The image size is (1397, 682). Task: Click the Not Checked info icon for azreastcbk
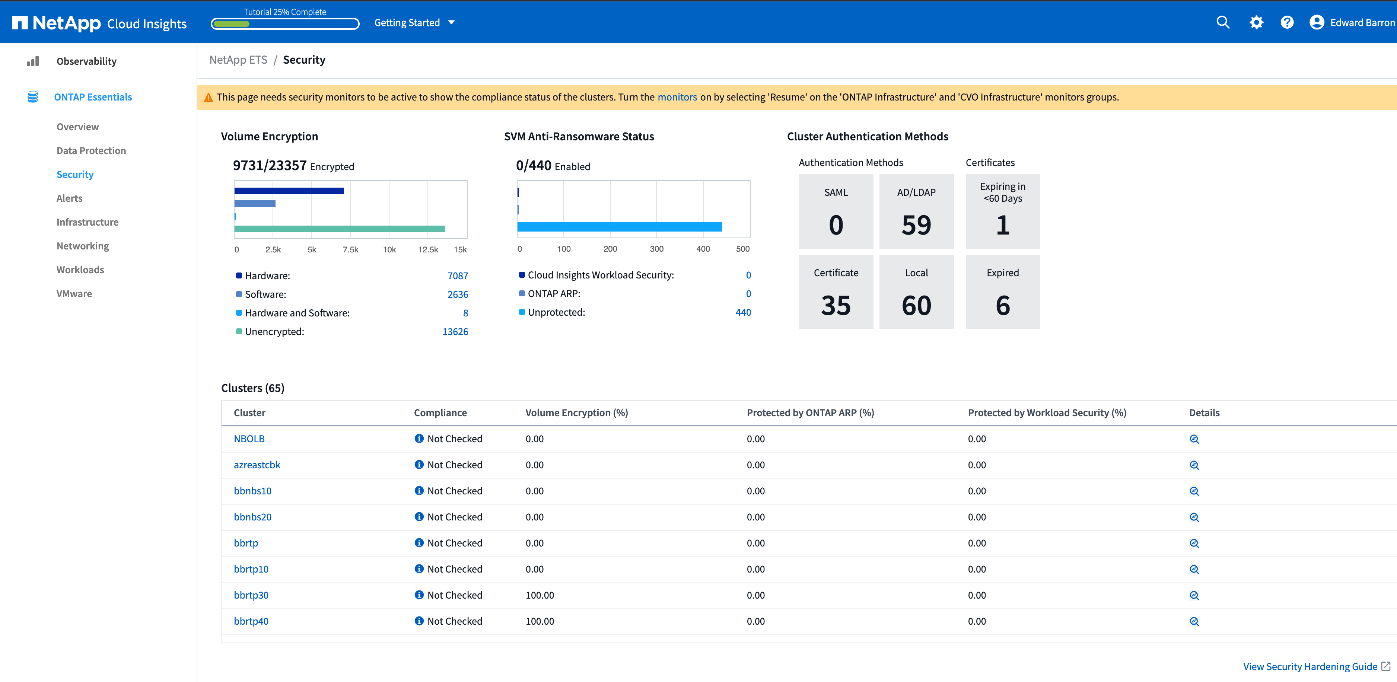(419, 465)
